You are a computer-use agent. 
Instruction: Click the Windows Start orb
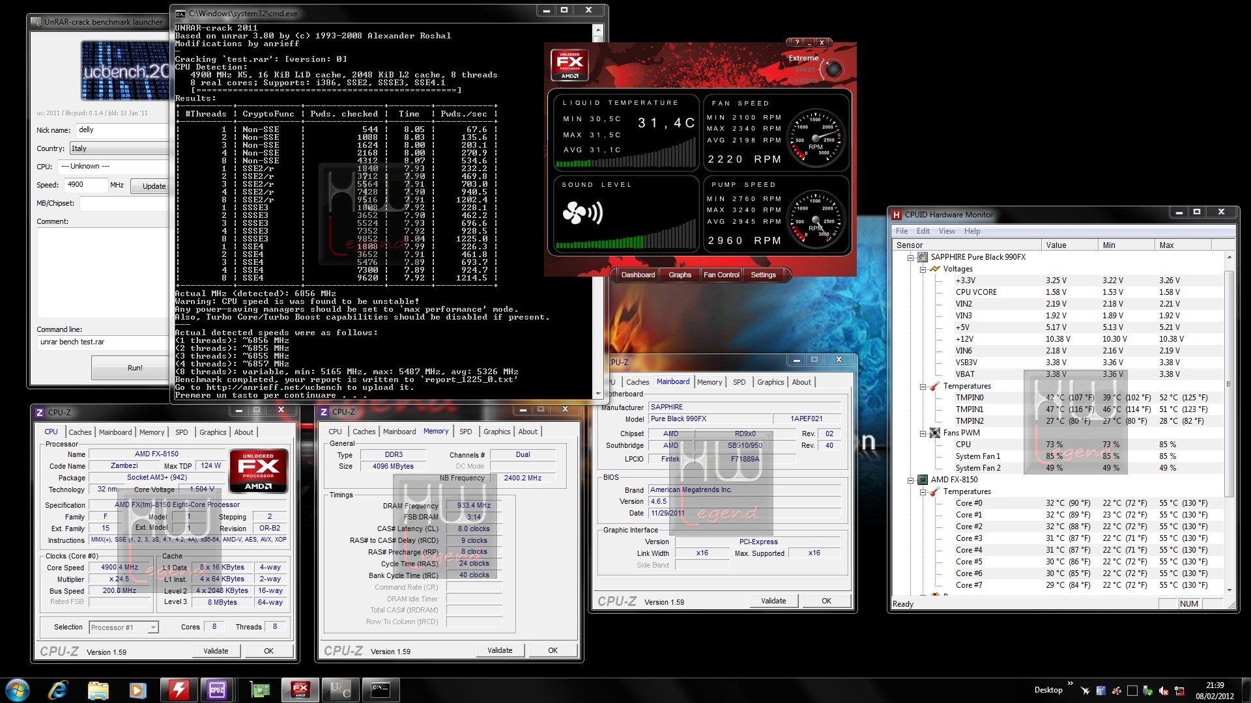(x=18, y=689)
